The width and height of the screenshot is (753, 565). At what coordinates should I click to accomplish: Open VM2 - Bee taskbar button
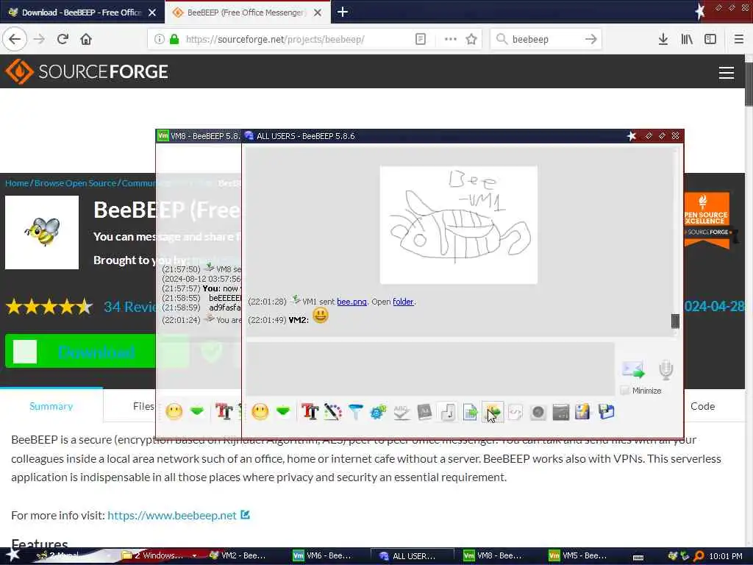coord(238,555)
